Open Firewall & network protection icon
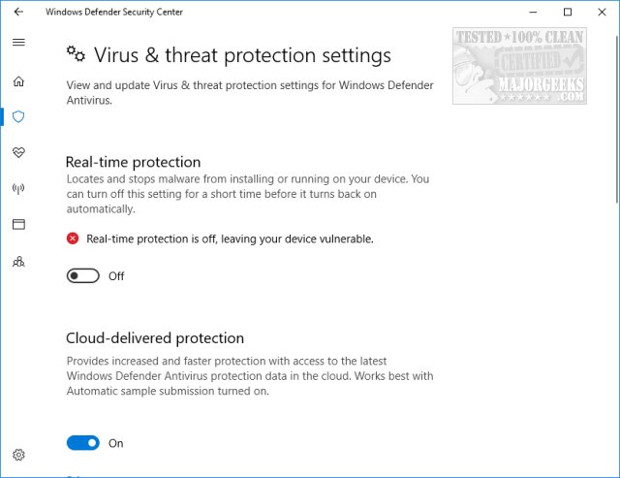This screenshot has height=478, width=620. tap(18, 188)
